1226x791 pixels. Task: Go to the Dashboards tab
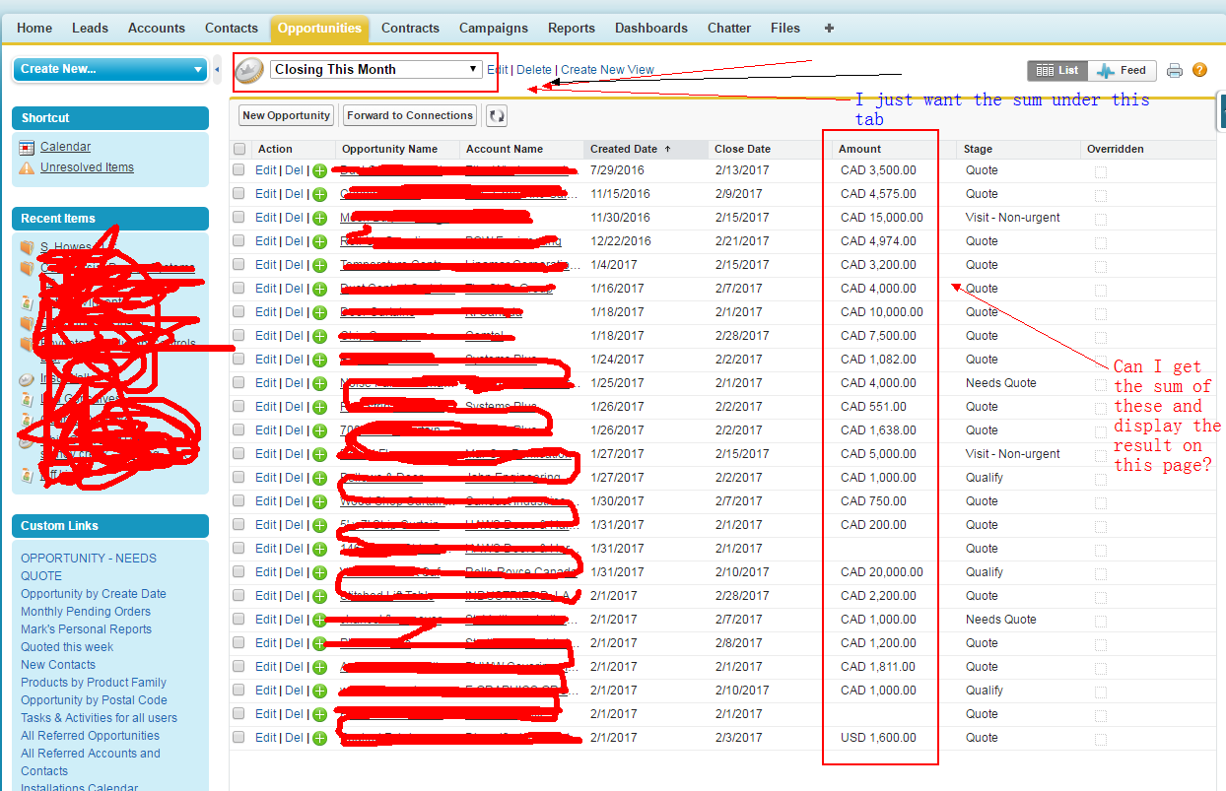[651, 29]
